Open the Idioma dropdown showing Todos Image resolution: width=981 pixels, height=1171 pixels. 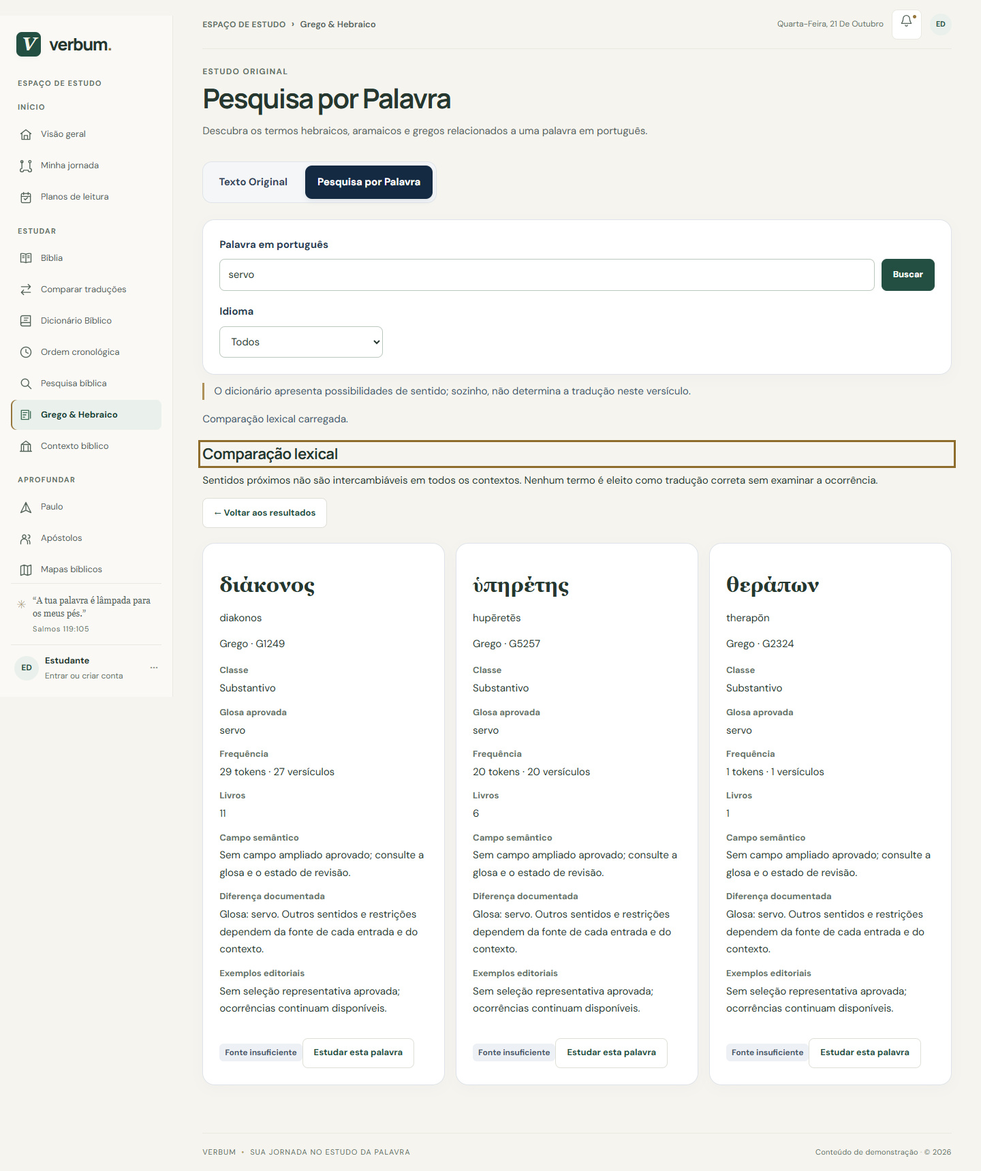(301, 342)
